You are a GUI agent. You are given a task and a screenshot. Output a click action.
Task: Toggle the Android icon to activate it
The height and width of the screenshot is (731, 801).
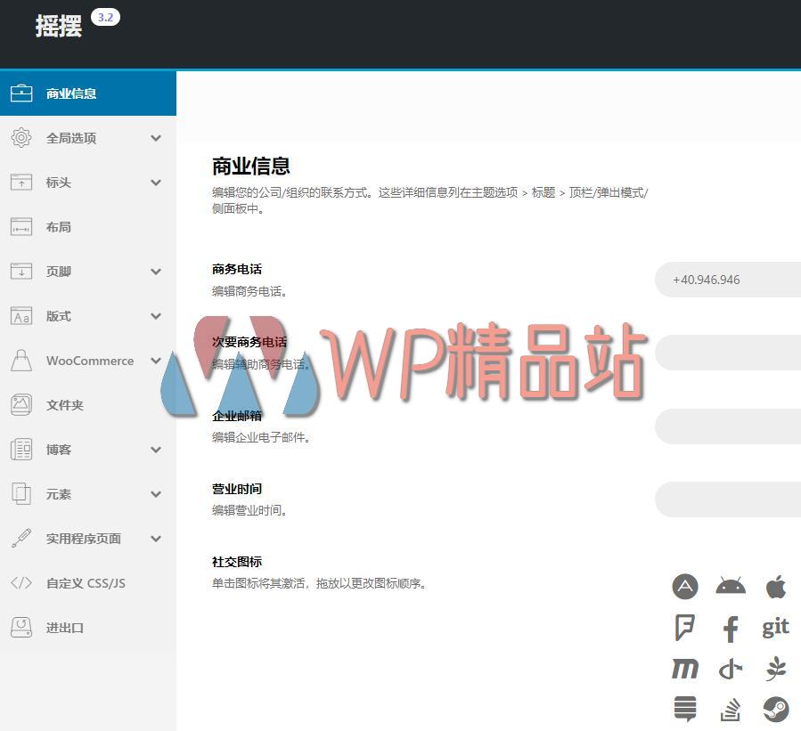[730, 587]
